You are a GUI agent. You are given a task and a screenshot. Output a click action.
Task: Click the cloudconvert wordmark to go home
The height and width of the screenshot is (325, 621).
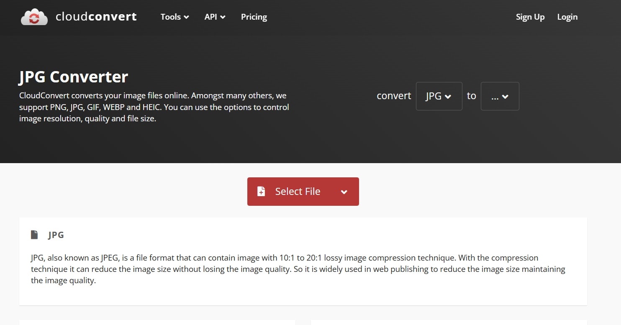96,17
